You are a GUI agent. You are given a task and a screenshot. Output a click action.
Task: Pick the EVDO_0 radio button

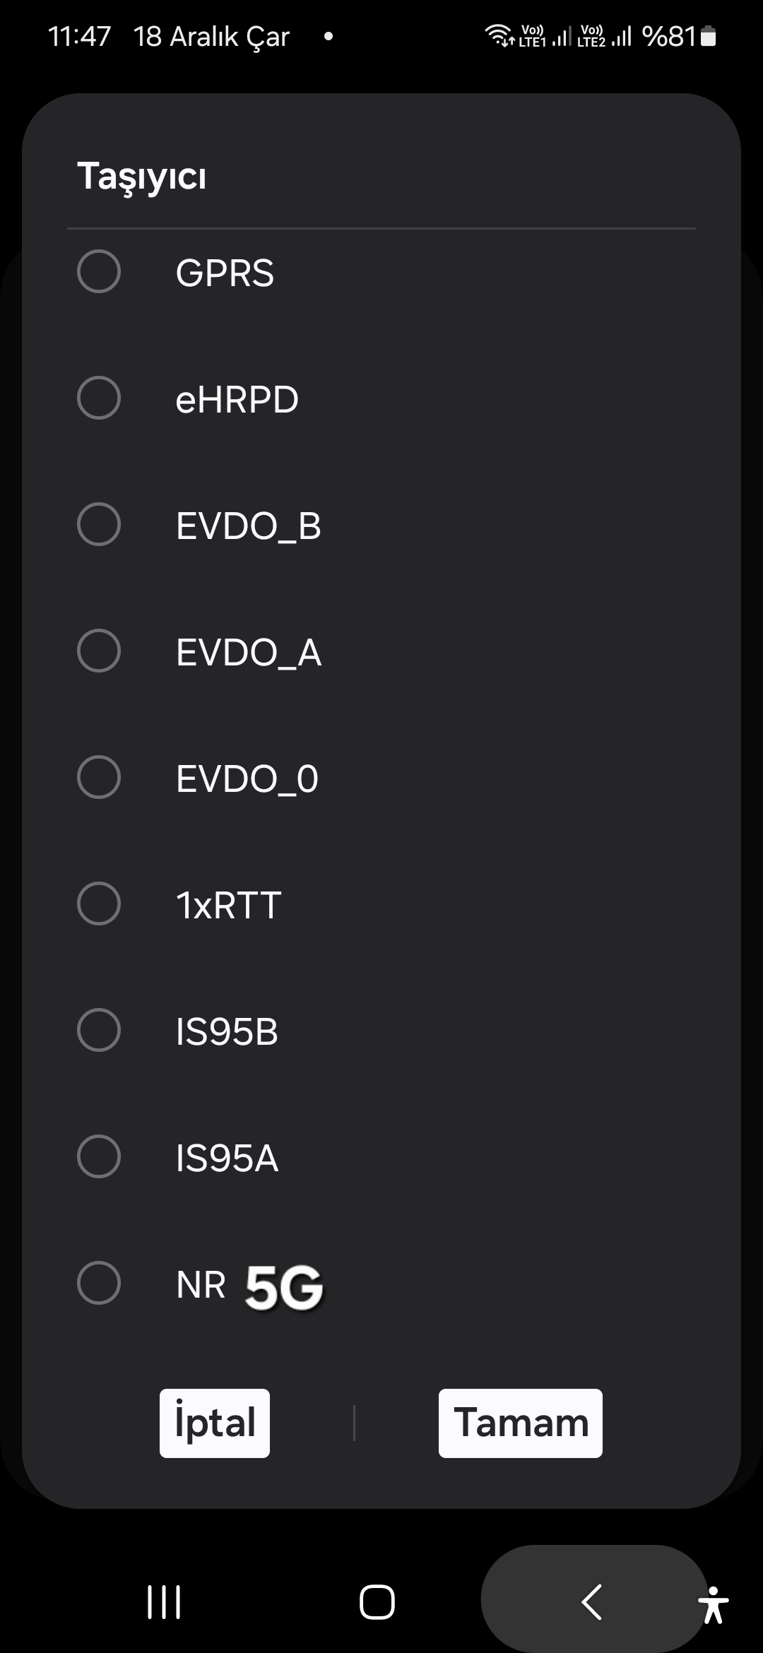tap(98, 777)
